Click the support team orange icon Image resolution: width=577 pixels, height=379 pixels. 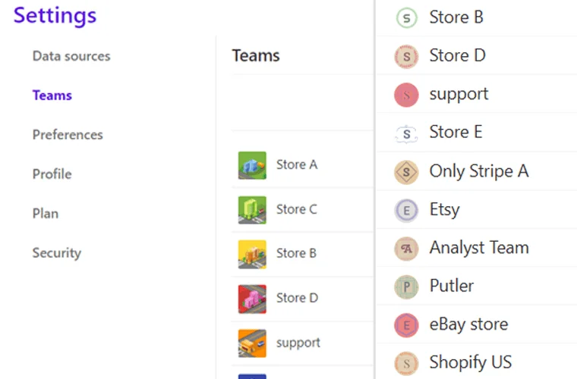252,343
